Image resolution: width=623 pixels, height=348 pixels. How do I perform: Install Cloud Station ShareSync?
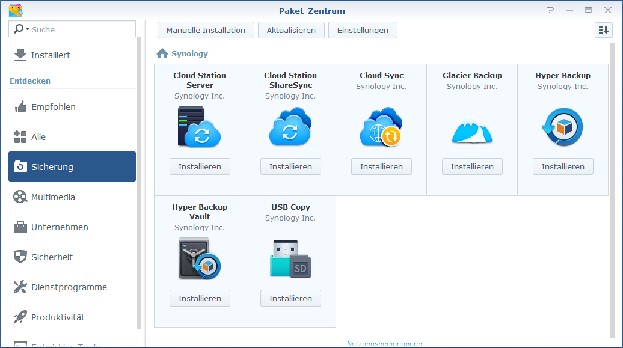(290, 166)
